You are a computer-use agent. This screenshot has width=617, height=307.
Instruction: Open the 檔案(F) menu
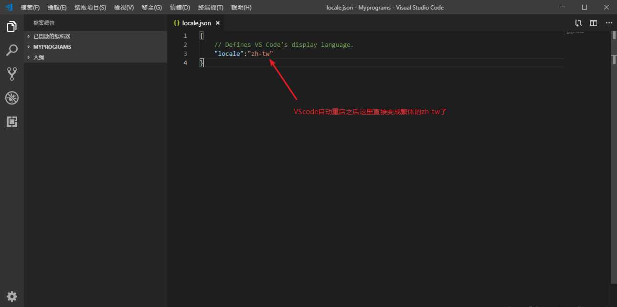point(30,8)
